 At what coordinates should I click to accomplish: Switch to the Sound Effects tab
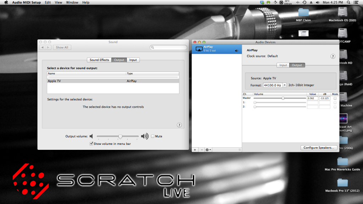pyautogui.click(x=99, y=60)
